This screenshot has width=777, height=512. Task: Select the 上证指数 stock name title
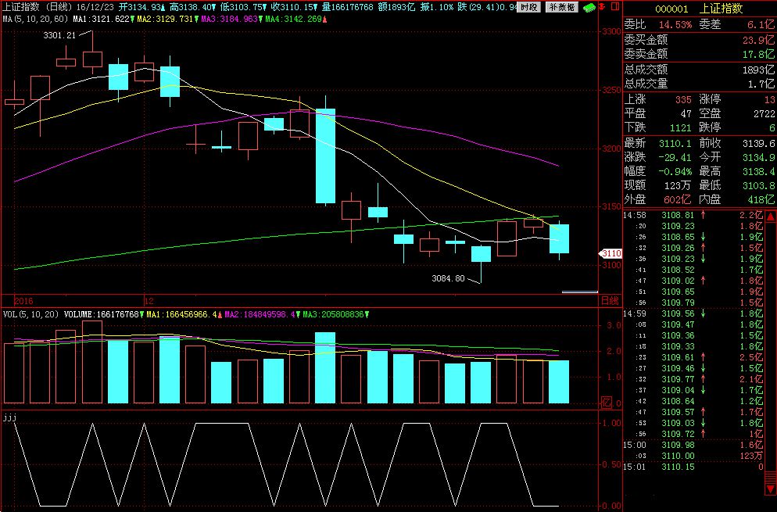pyautogui.click(x=720, y=8)
